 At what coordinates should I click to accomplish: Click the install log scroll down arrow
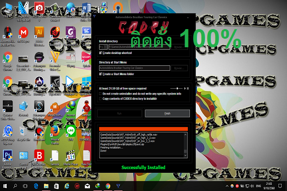pyautogui.click(x=185, y=155)
